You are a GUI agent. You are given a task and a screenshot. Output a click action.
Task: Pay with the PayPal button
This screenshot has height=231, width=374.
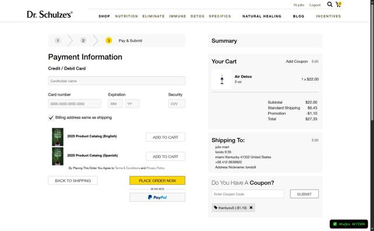pyautogui.click(x=157, y=197)
